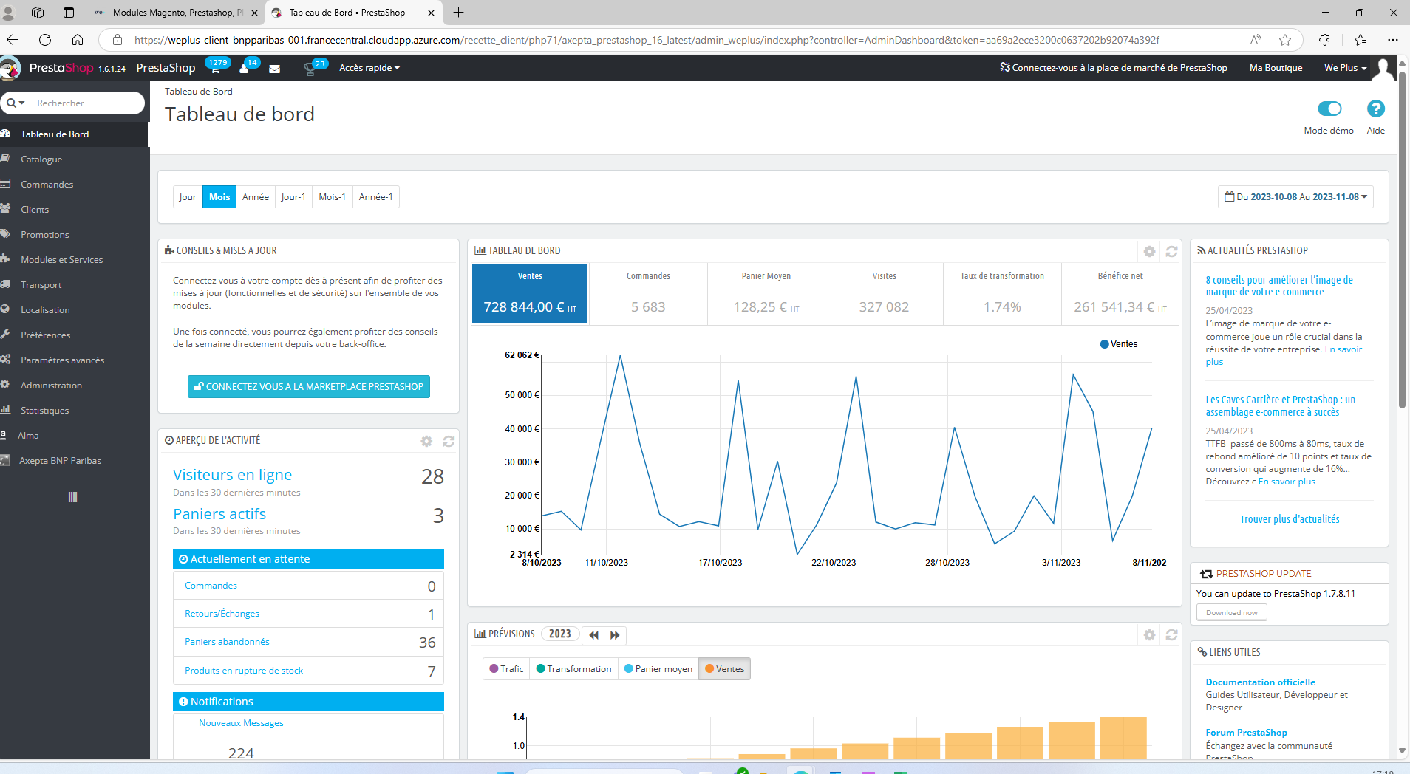Select the Jour period tab
Viewport: 1410px width, 774px height.
tap(188, 197)
